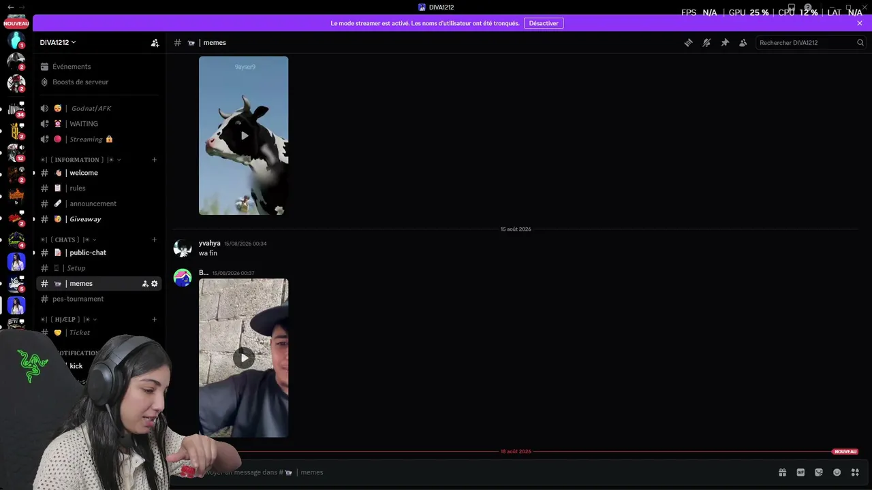Open the server icon with 5 badge
This screenshot has width=872, height=490.
pos(16,284)
